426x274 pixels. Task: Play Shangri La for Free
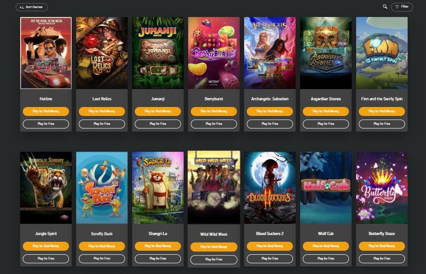158,258
